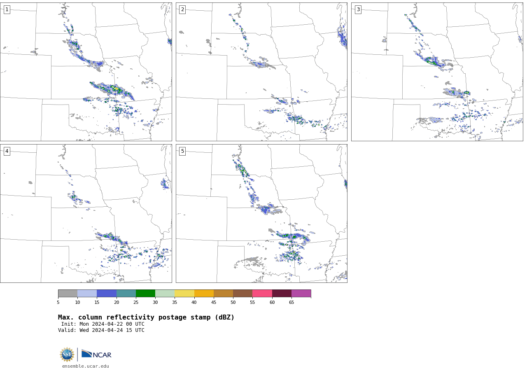Image resolution: width=527 pixels, height=371 pixels.
Task: Click the Init: Mon 2024-04-22 00 UTC text
Action: [x=103, y=324]
